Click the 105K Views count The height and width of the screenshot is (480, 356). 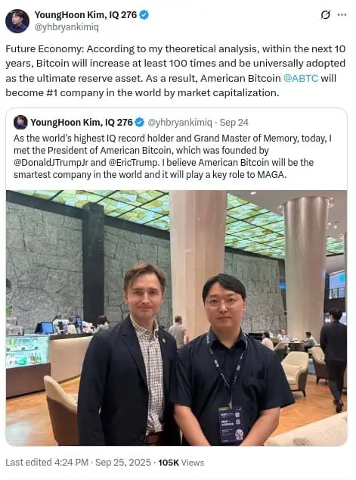(x=181, y=463)
